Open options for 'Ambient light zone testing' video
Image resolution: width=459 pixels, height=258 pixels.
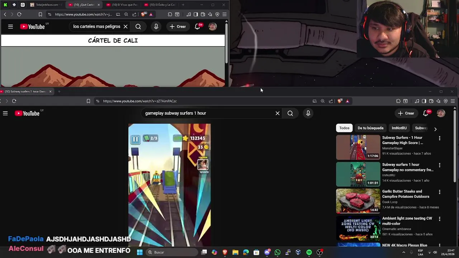440,219
